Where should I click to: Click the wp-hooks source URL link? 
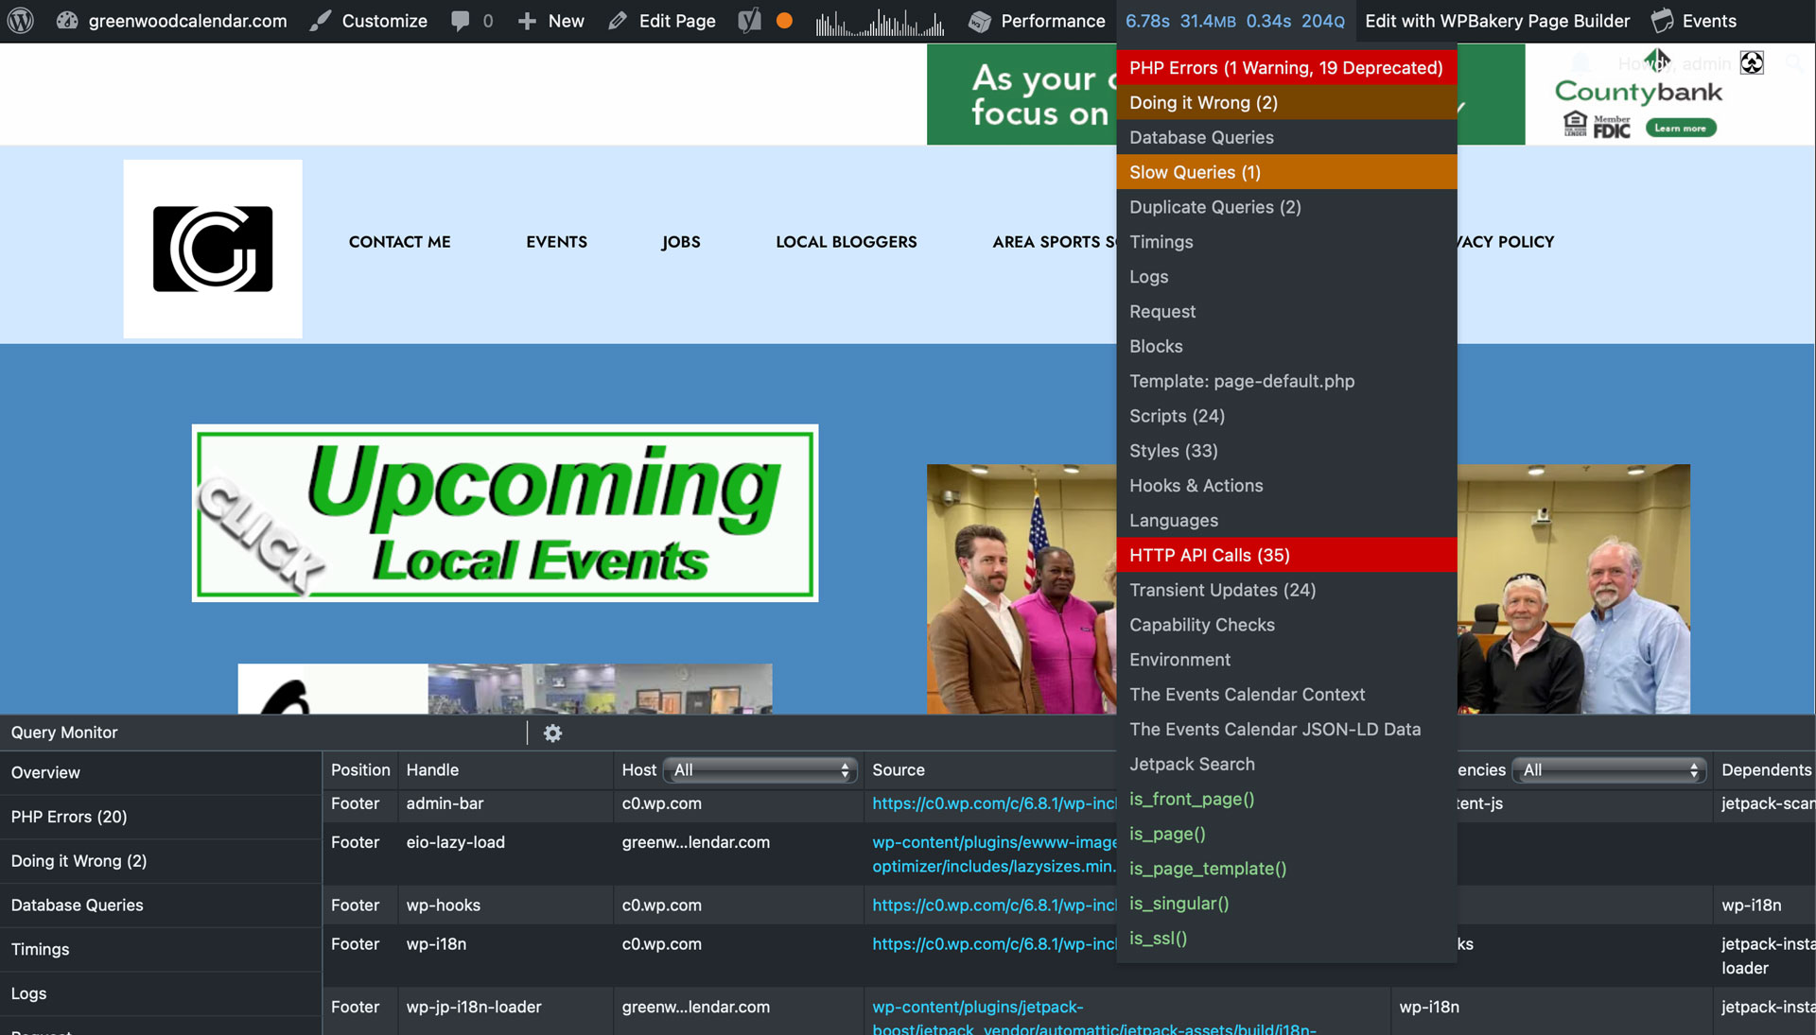click(994, 906)
